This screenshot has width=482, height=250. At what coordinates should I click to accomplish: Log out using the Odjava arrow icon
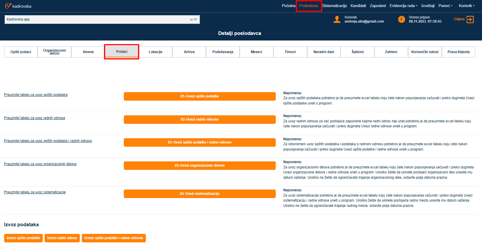click(x=470, y=19)
